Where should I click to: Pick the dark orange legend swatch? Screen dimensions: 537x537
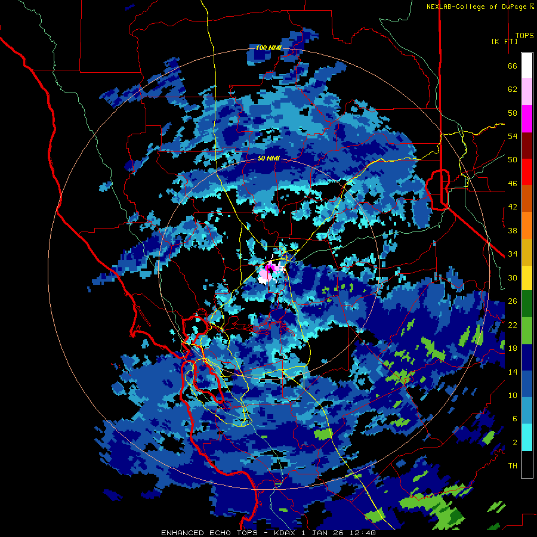pos(527,198)
